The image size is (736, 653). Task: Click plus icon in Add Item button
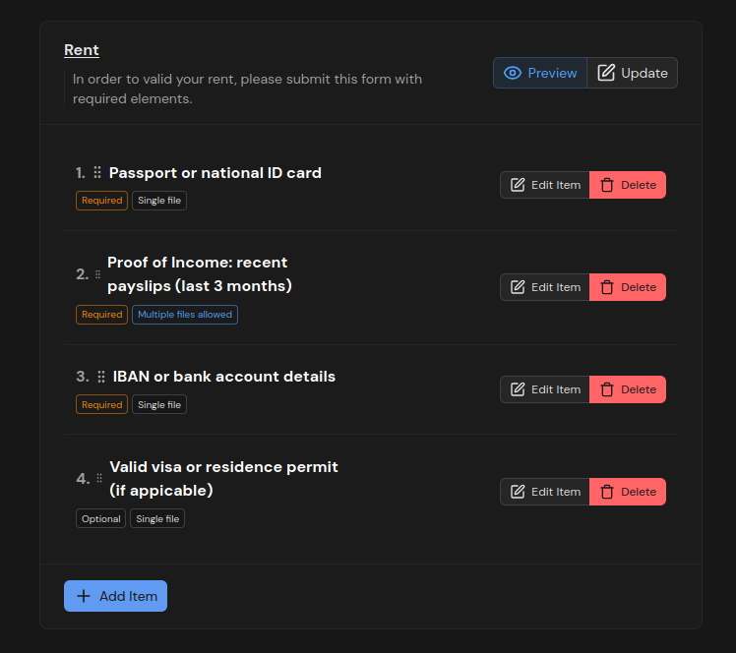(84, 596)
